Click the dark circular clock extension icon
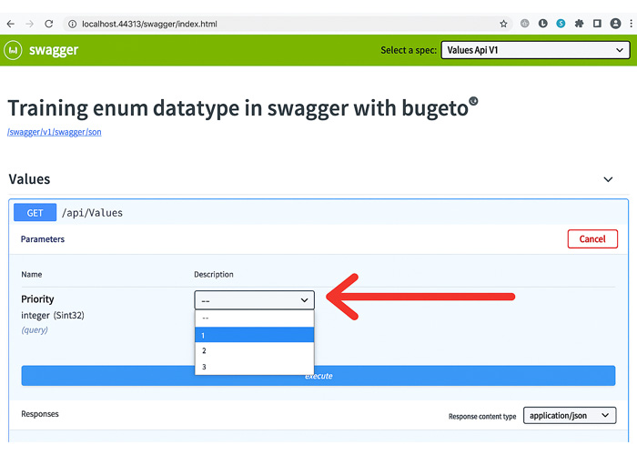The height and width of the screenshot is (455, 637). [x=542, y=24]
